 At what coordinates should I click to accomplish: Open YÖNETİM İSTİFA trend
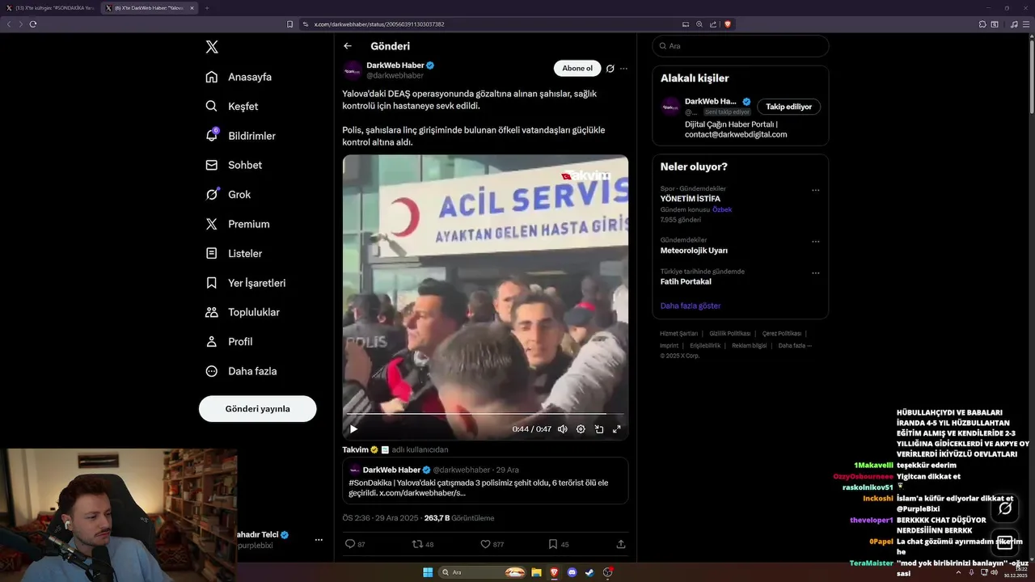pos(691,199)
